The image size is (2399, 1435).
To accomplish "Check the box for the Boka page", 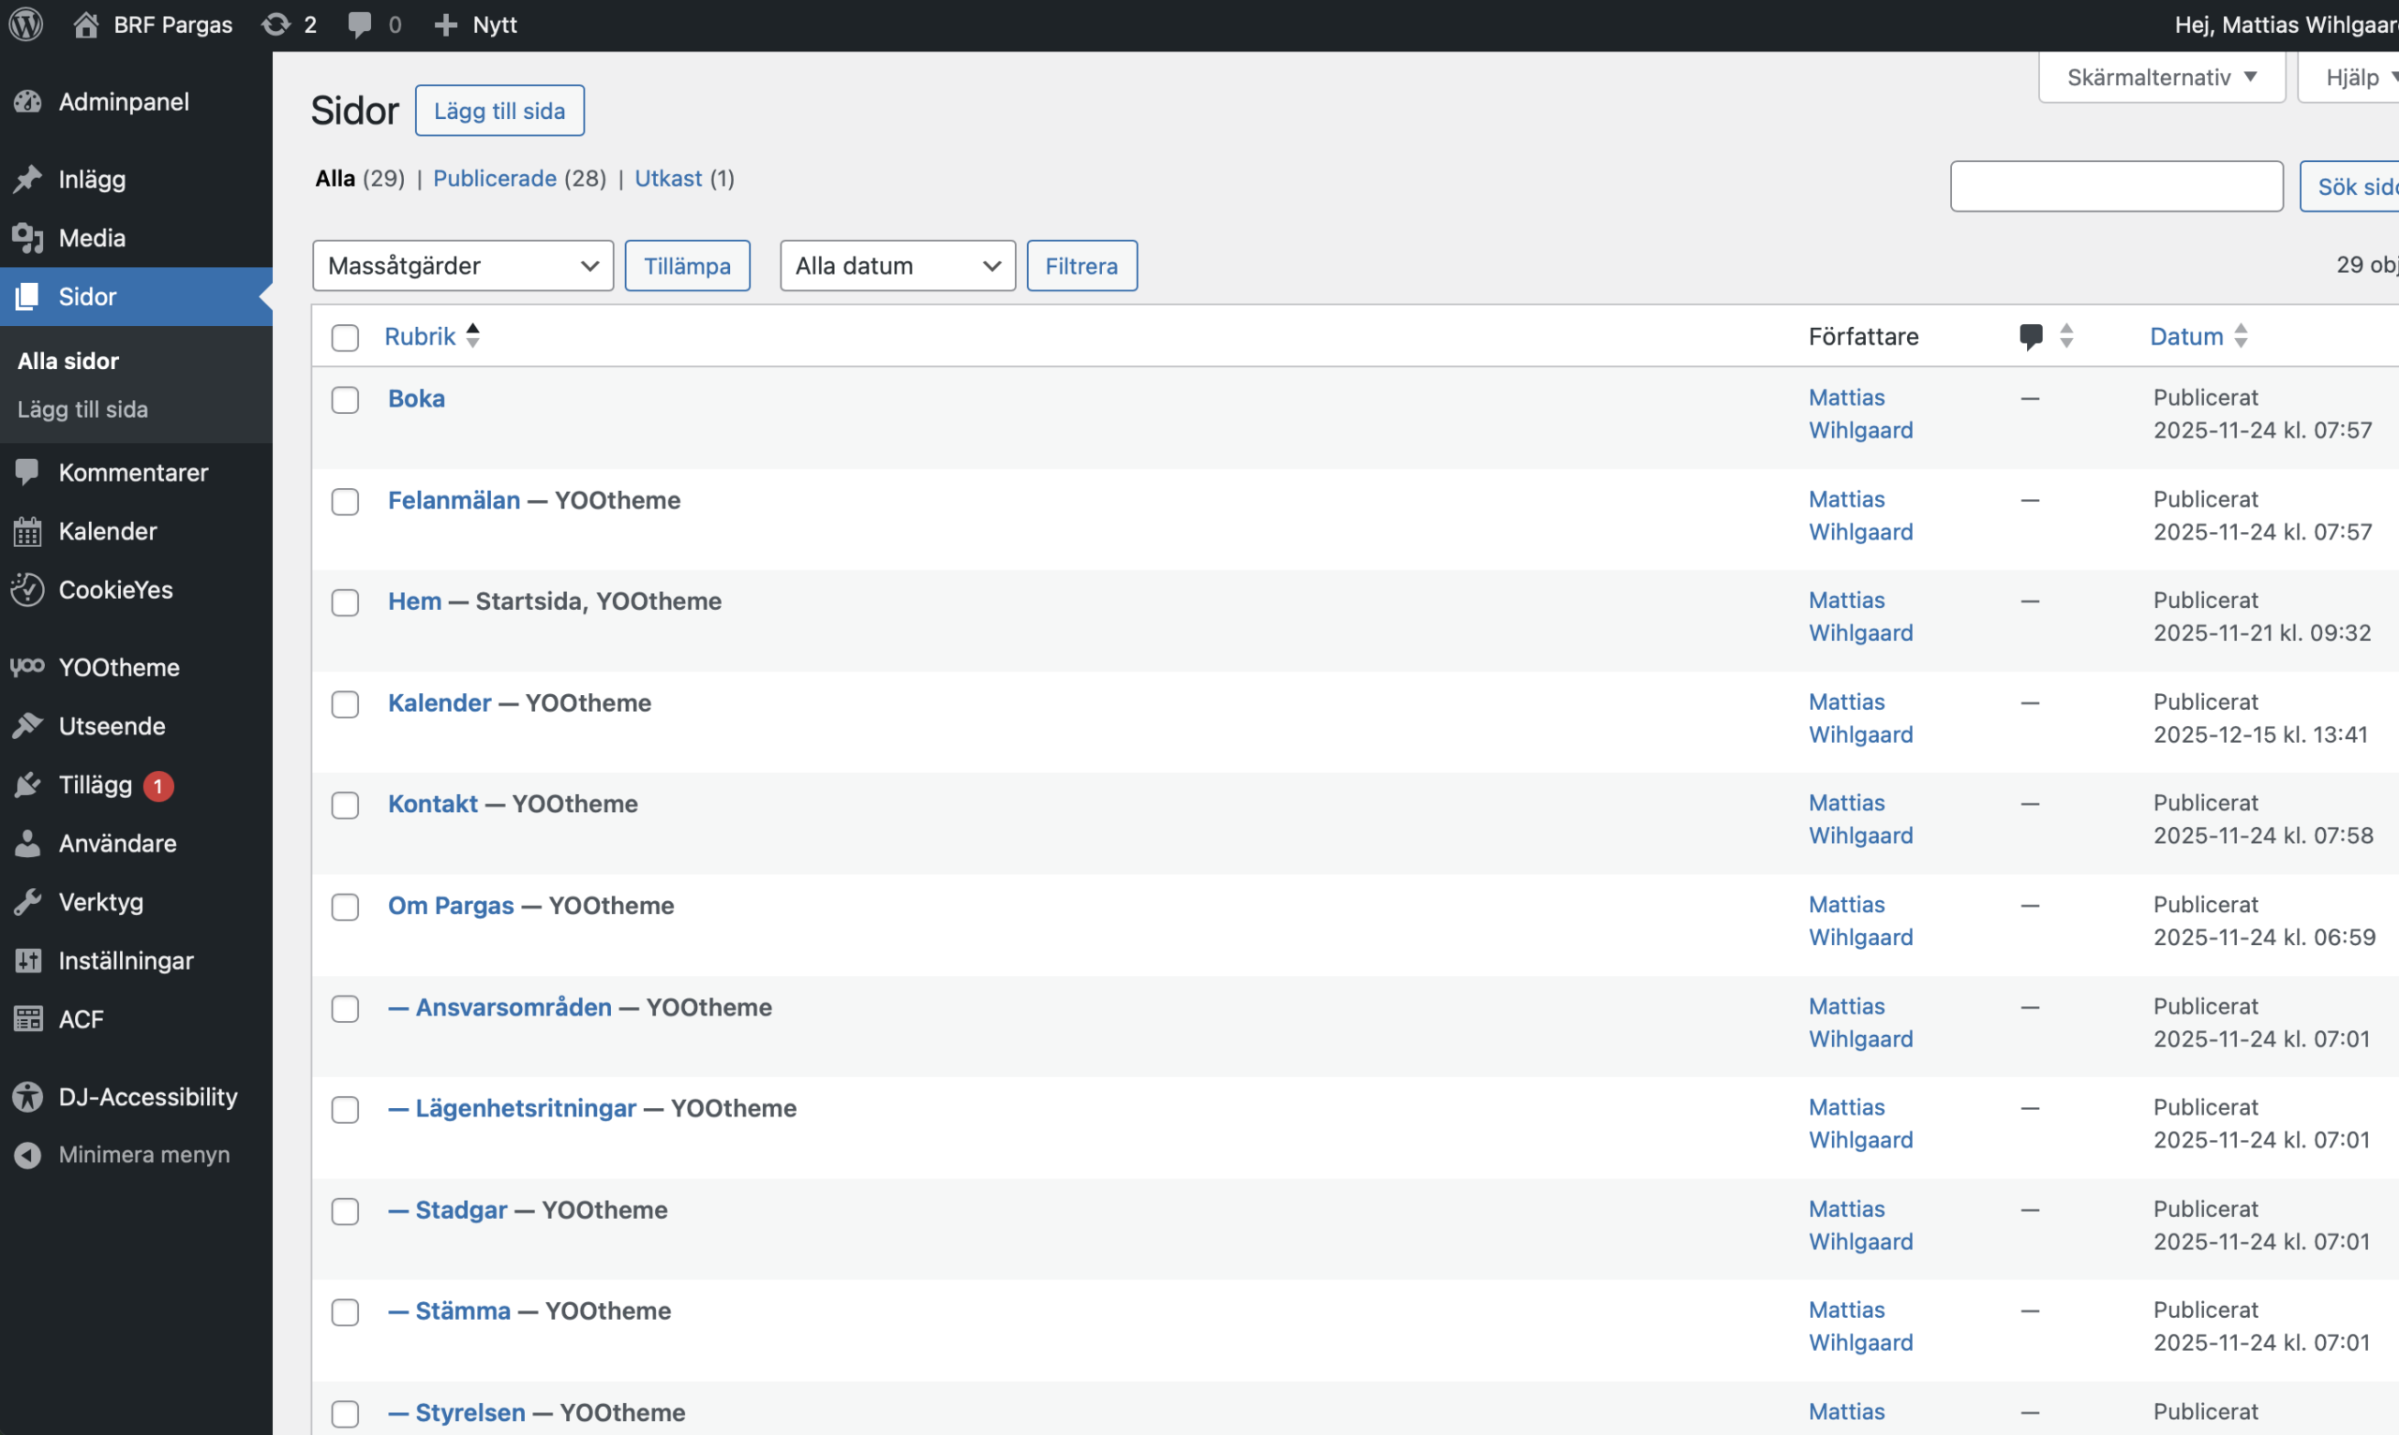I will tap(346, 399).
